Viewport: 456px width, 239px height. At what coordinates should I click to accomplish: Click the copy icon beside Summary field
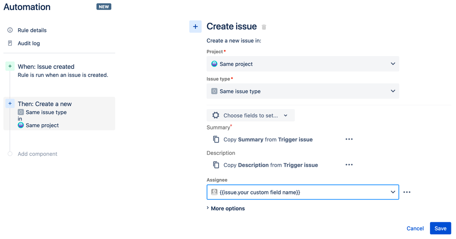point(216,139)
